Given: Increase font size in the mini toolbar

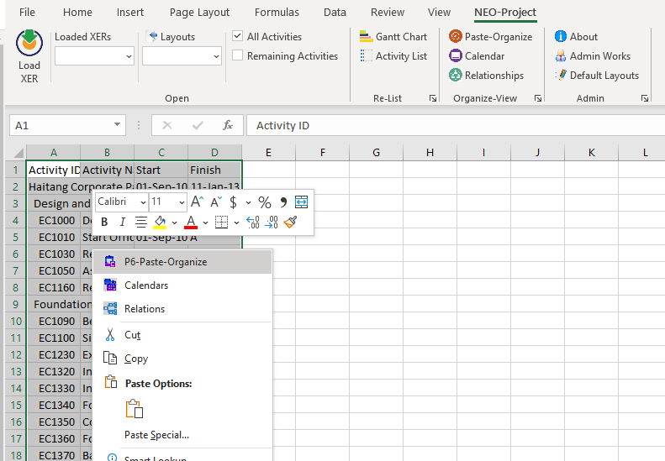Looking at the screenshot, I should pyautogui.click(x=197, y=202).
